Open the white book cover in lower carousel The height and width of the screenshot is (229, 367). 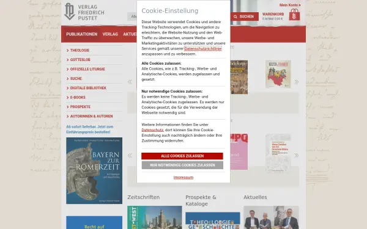click(x=278, y=153)
